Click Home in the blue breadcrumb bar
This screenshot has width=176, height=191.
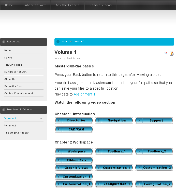64,41
